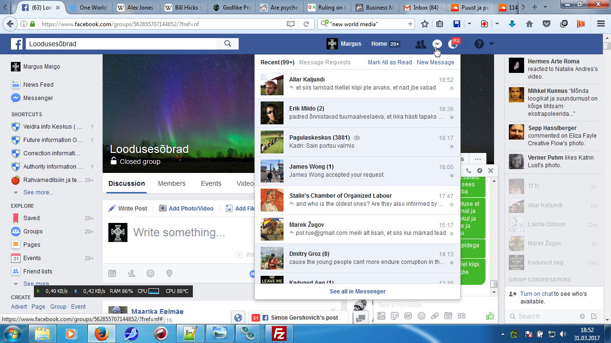Show Firefox bookmarks list icon

(440, 24)
